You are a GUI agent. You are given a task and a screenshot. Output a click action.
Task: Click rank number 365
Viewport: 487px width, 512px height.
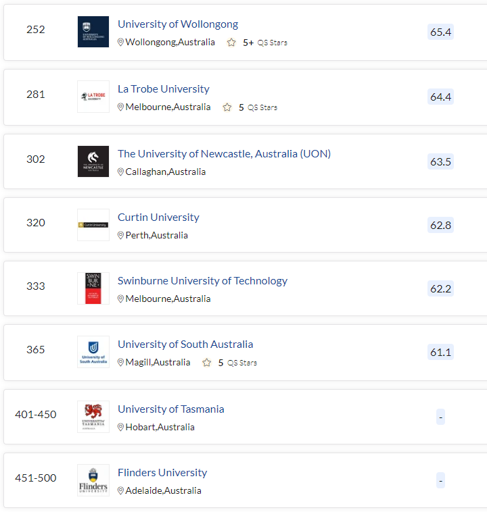pyautogui.click(x=36, y=350)
